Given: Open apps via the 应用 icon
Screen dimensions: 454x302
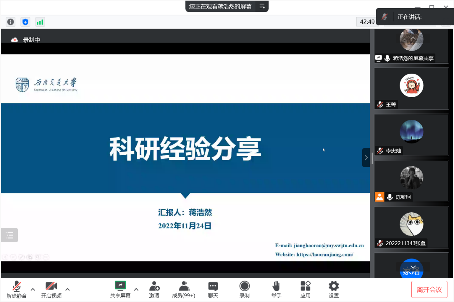Looking at the screenshot, I should click(305, 289).
